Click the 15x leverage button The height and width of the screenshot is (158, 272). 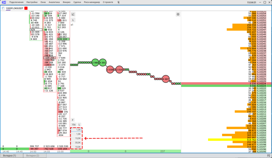74,124
